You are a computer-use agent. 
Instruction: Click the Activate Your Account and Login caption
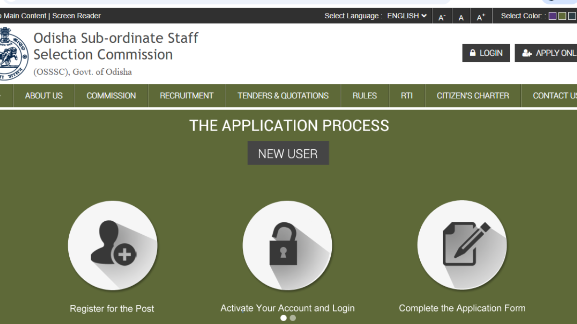pyautogui.click(x=288, y=308)
